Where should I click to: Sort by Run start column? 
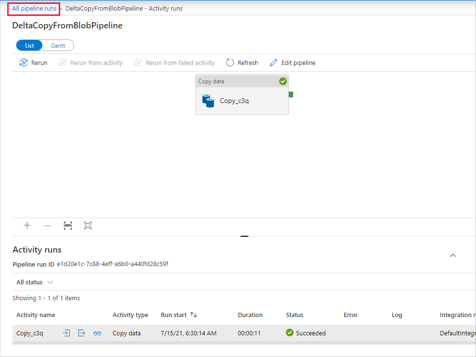(x=179, y=315)
